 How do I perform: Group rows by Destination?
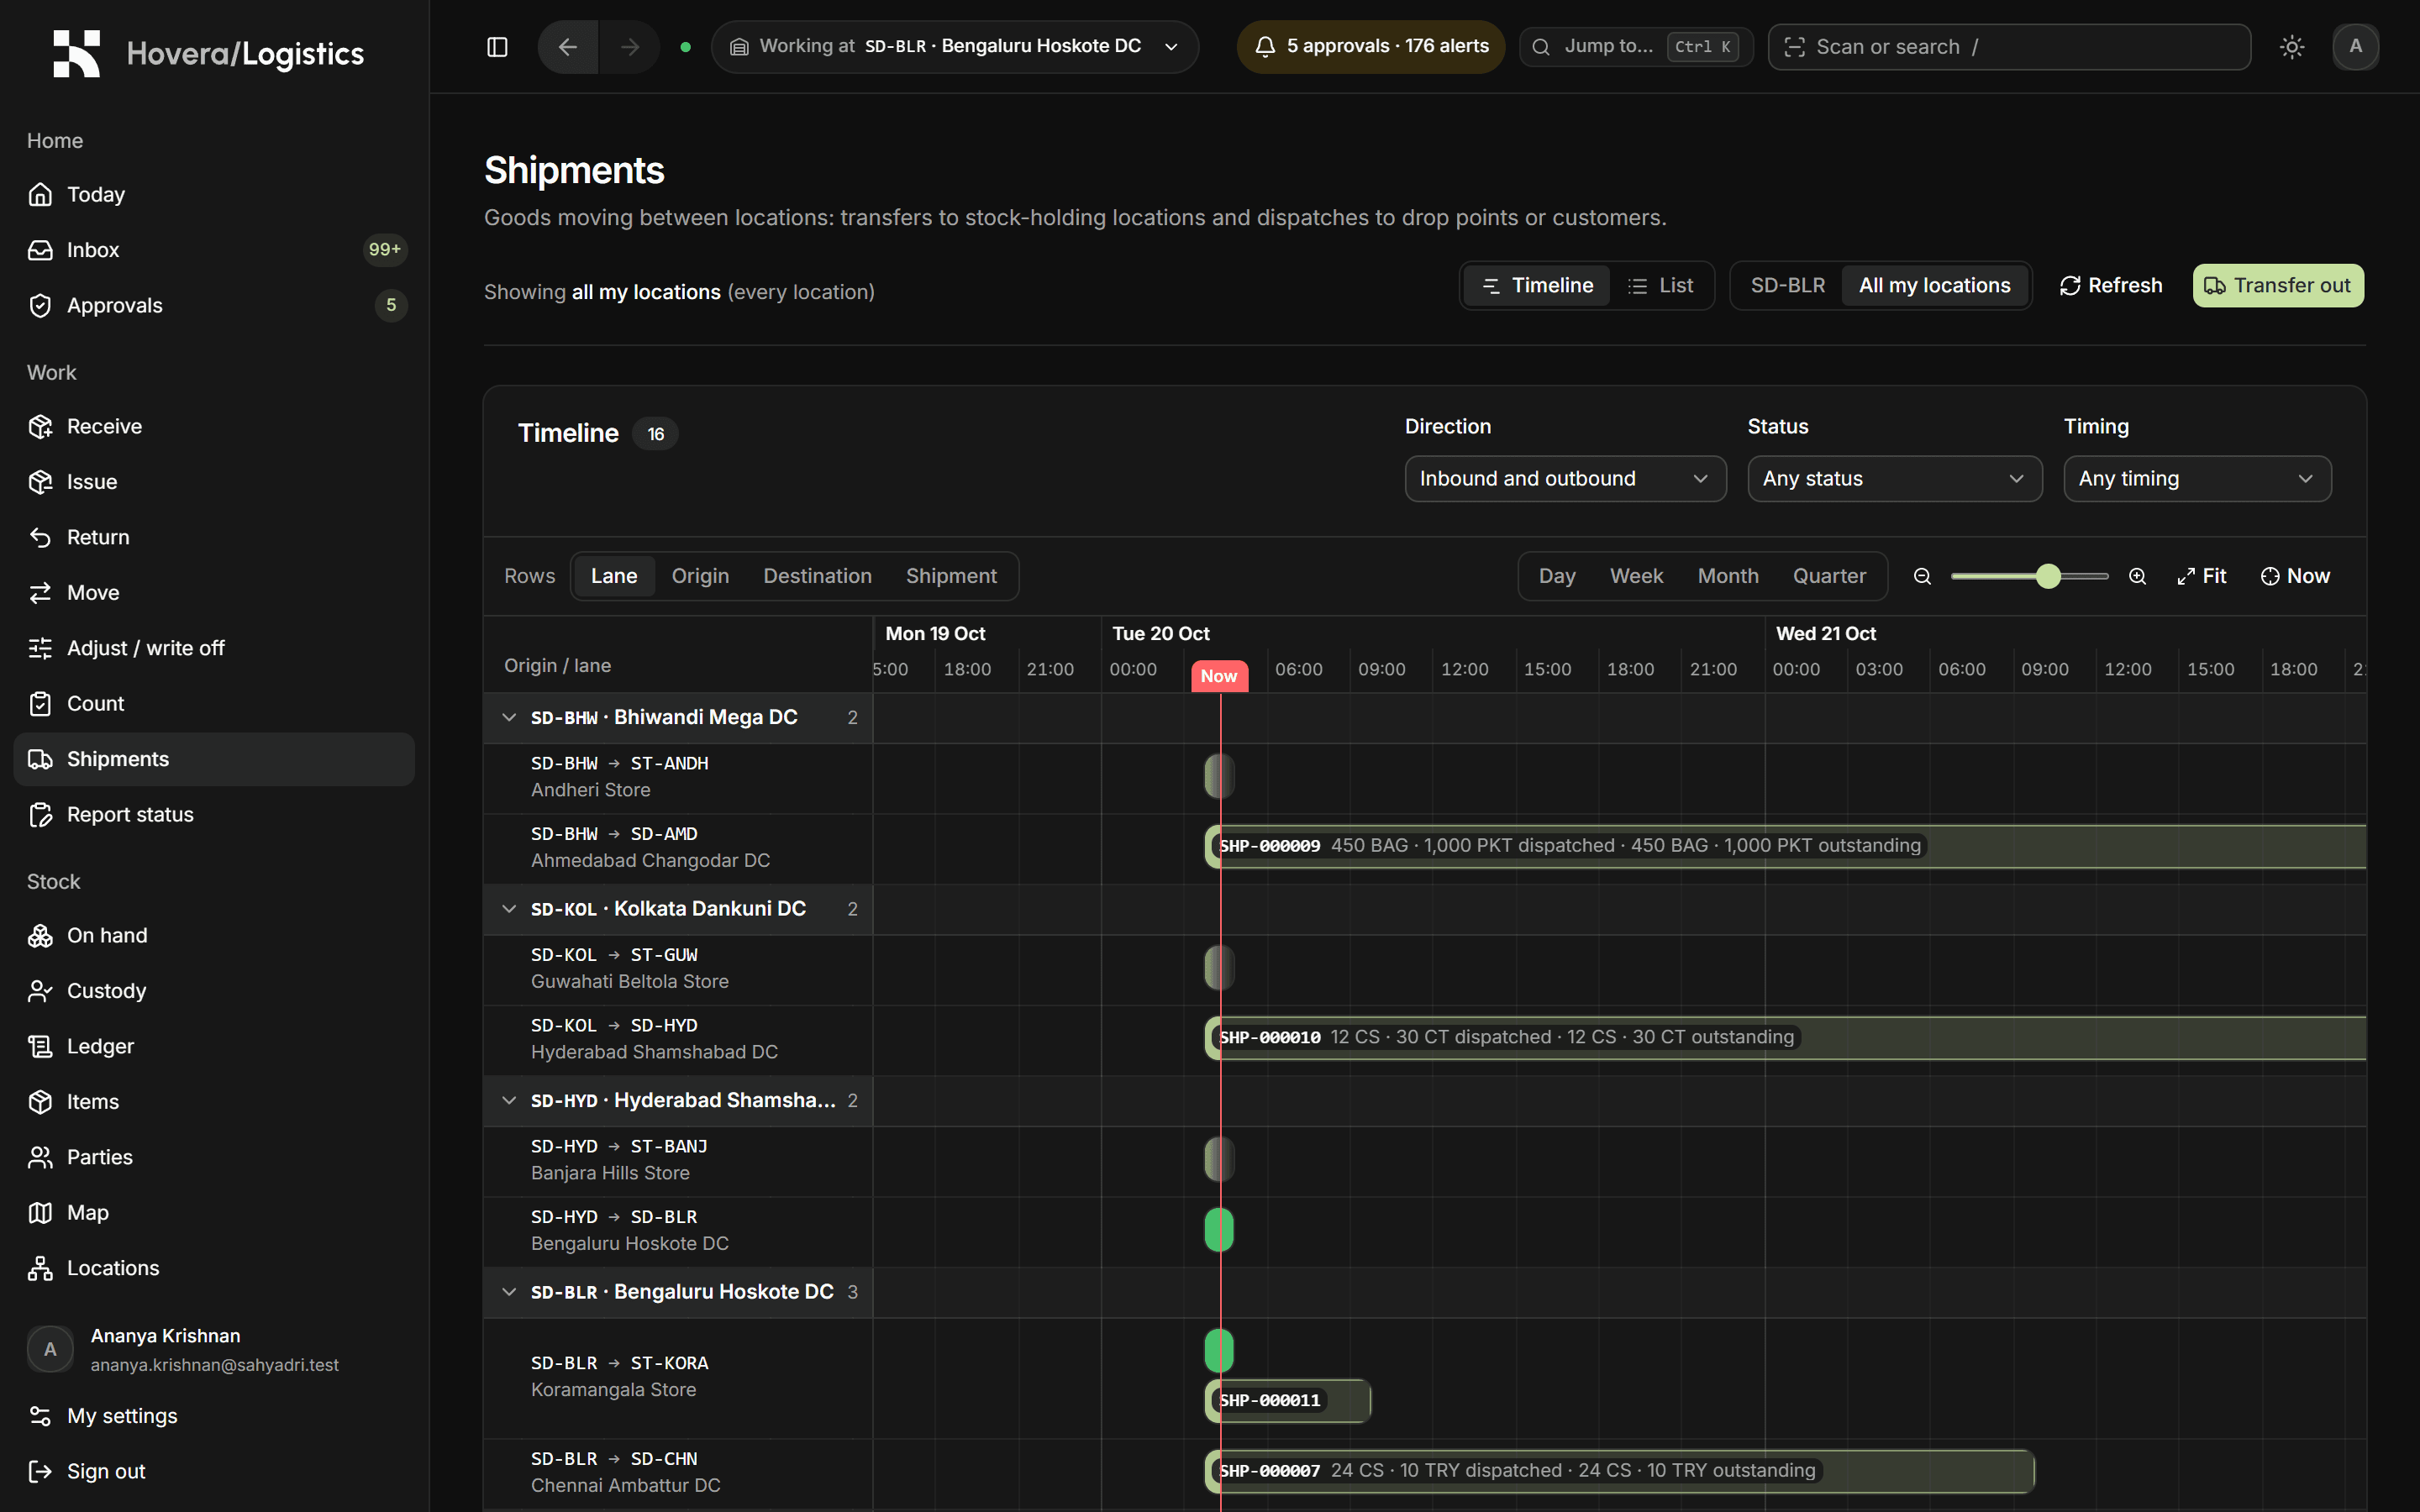tap(817, 576)
